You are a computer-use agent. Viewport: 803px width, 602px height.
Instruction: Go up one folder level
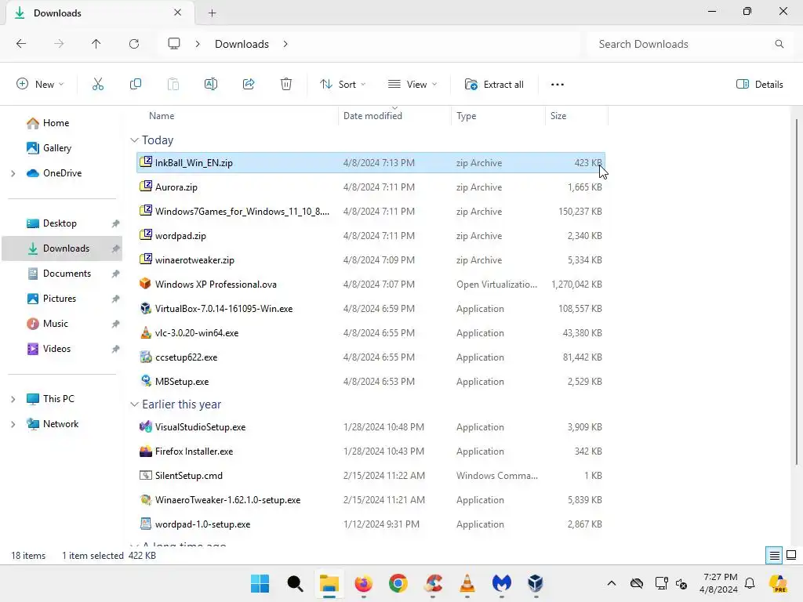point(96,44)
